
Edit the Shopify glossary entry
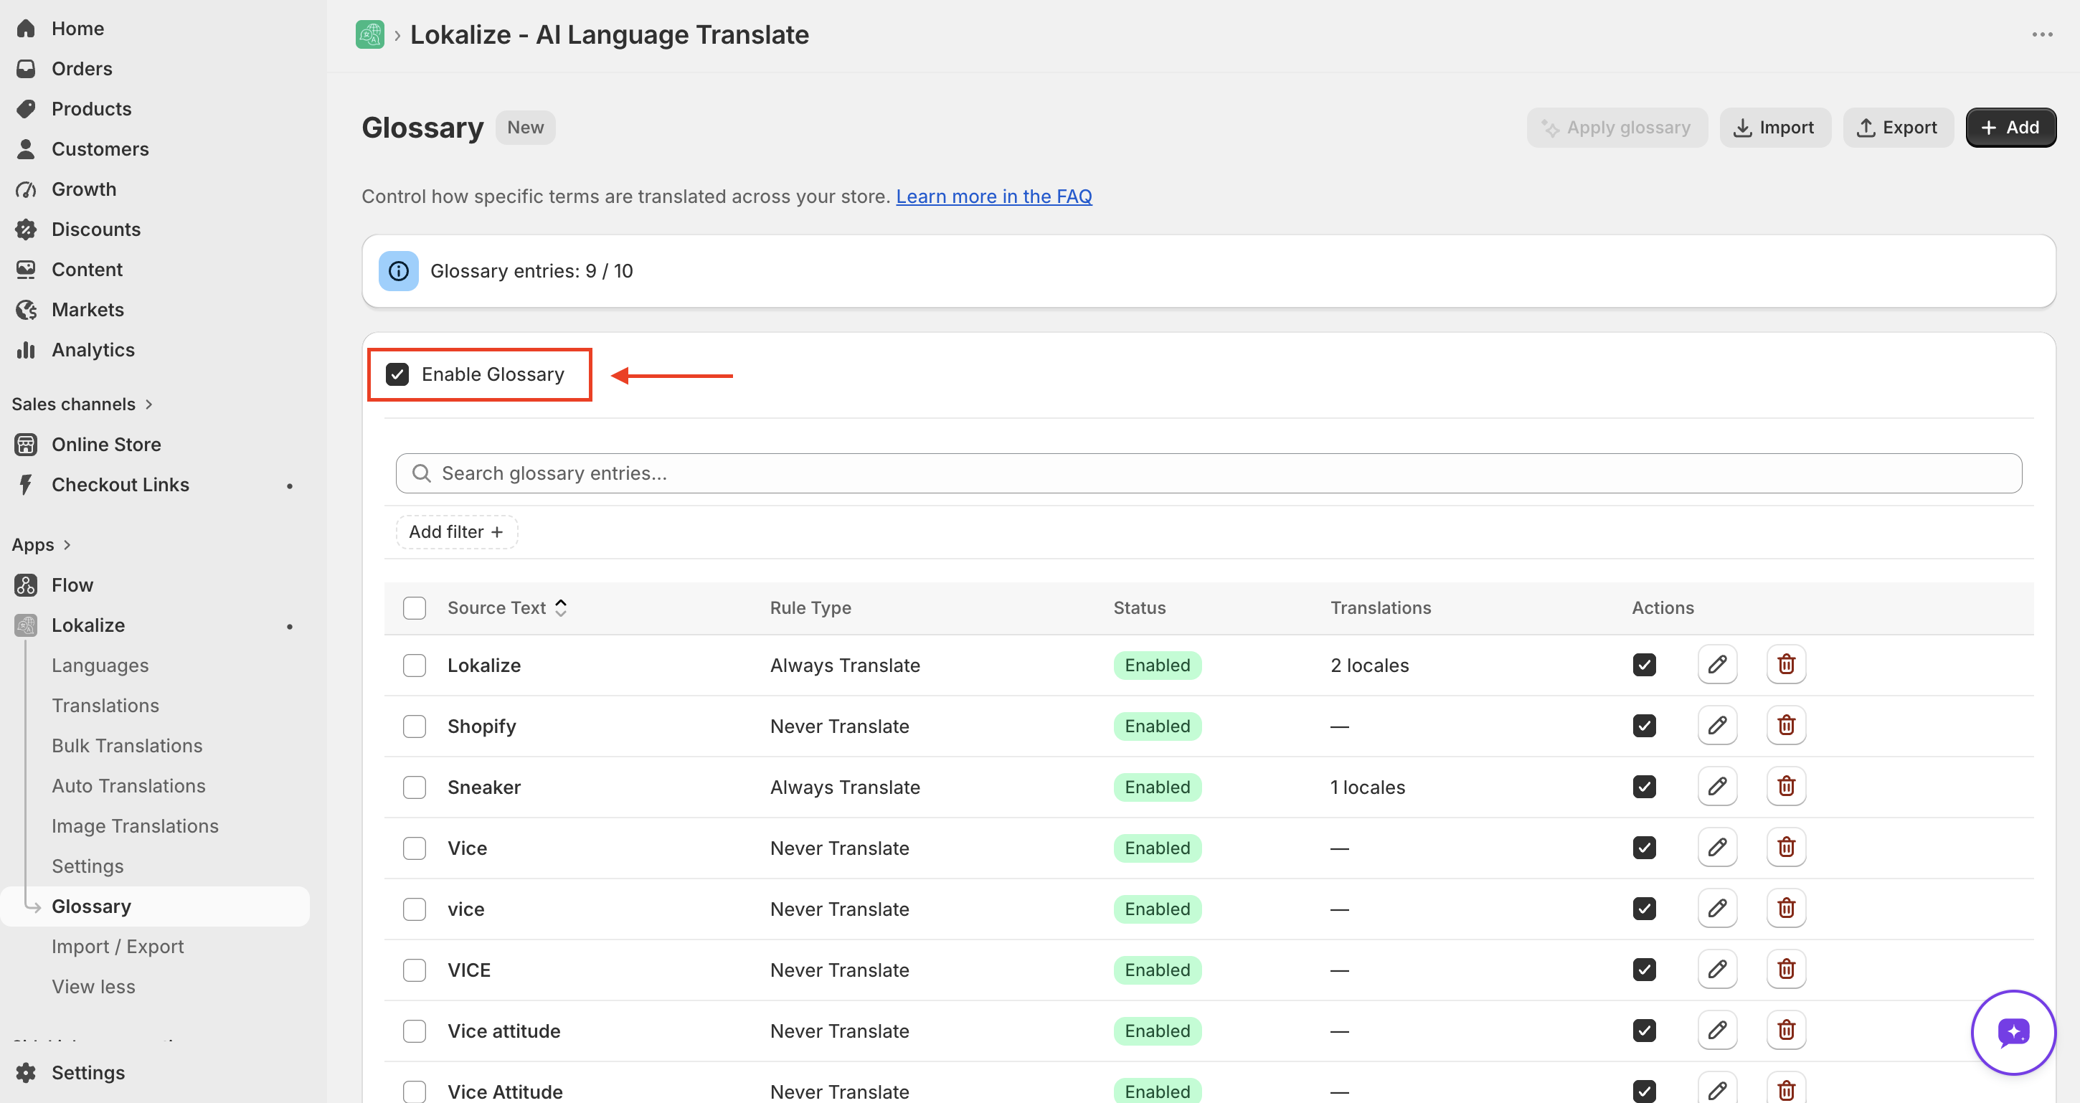tap(1716, 726)
